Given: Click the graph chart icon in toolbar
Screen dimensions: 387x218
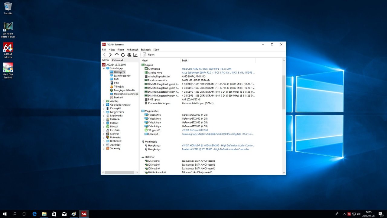Looking at the screenshot, I should (x=135, y=55).
